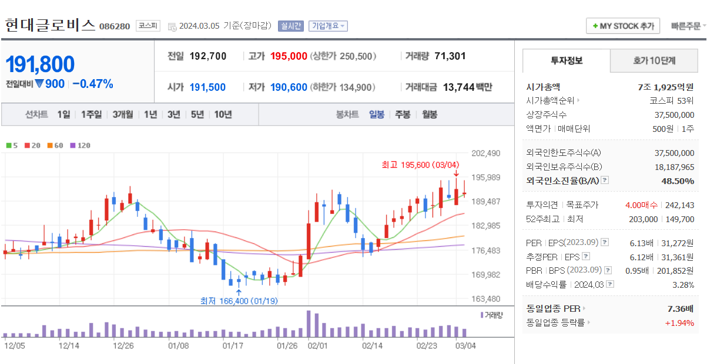Click the plus icon in MY STOCK 추가
The height and width of the screenshot is (364, 707).
(x=595, y=26)
